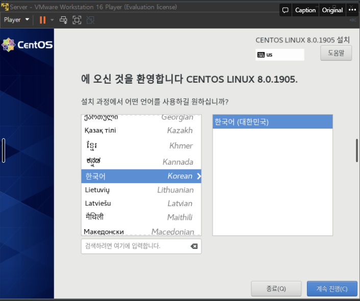
Task: Select Latvian in the language list
Action: (x=141, y=204)
